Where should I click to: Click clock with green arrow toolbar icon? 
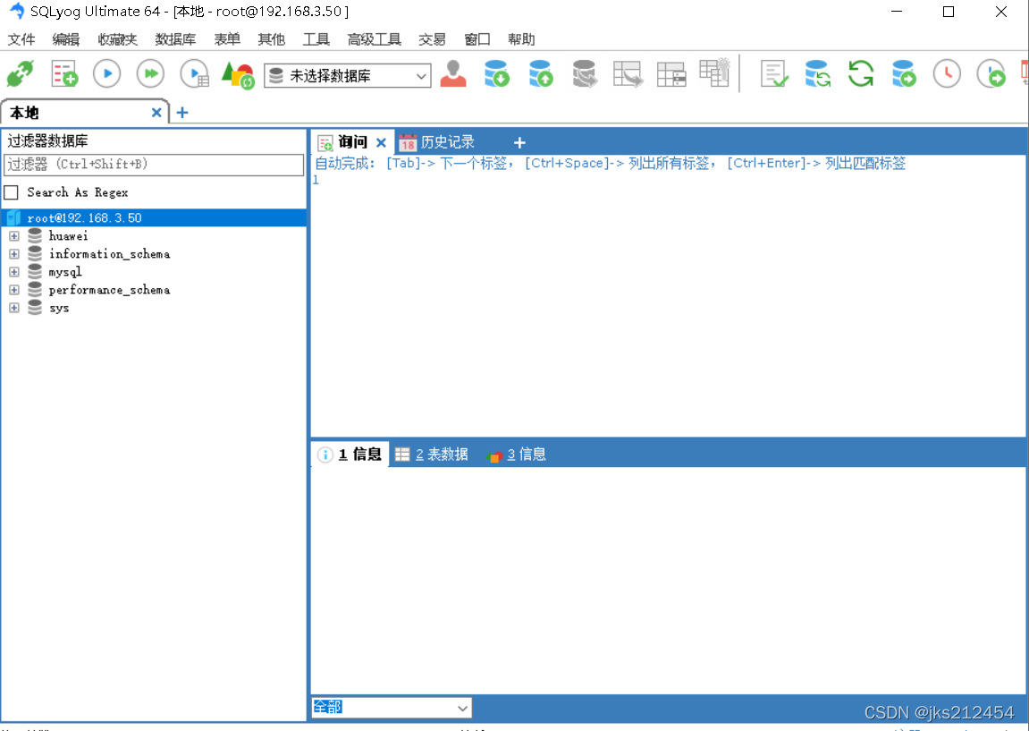coord(991,73)
